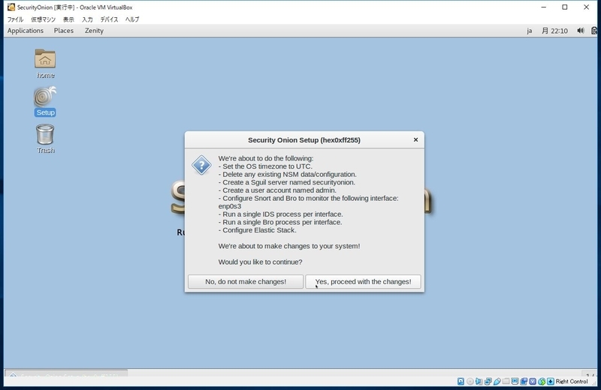601x390 pixels.
Task: Open the Applications menu
Action: coord(26,31)
